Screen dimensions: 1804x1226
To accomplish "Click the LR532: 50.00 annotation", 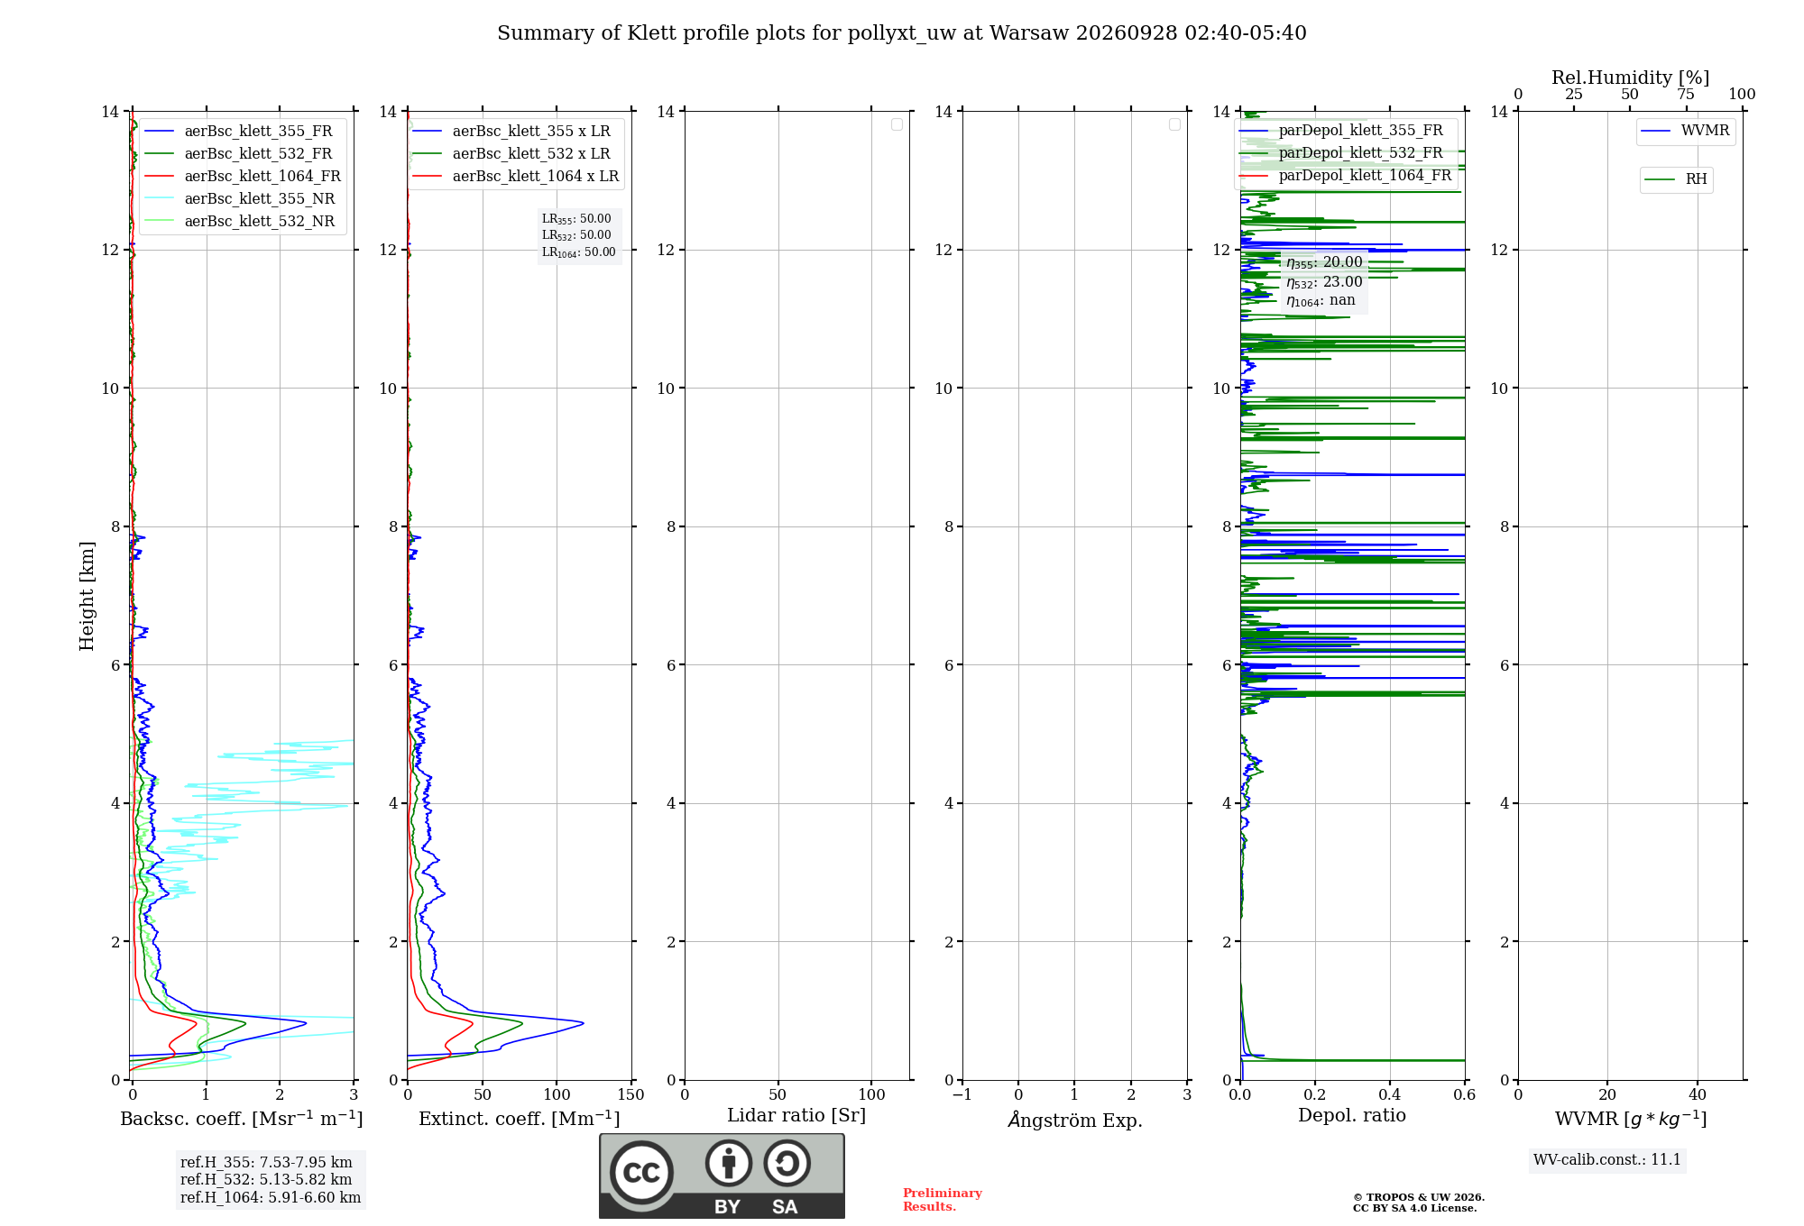I will point(576,235).
